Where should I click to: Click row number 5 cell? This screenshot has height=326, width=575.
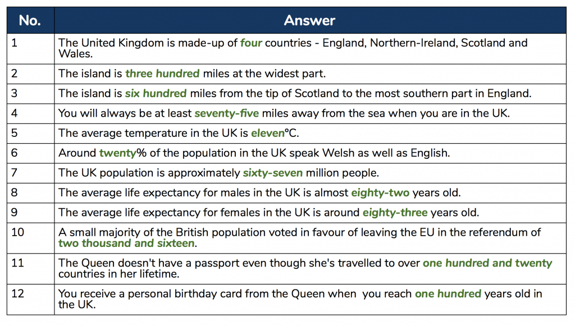[30, 134]
